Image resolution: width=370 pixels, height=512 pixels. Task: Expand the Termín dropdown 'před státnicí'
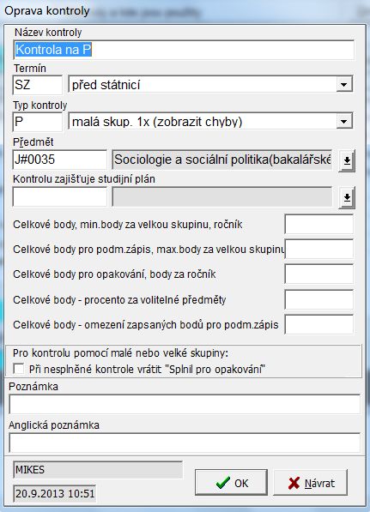click(x=344, y=85)
